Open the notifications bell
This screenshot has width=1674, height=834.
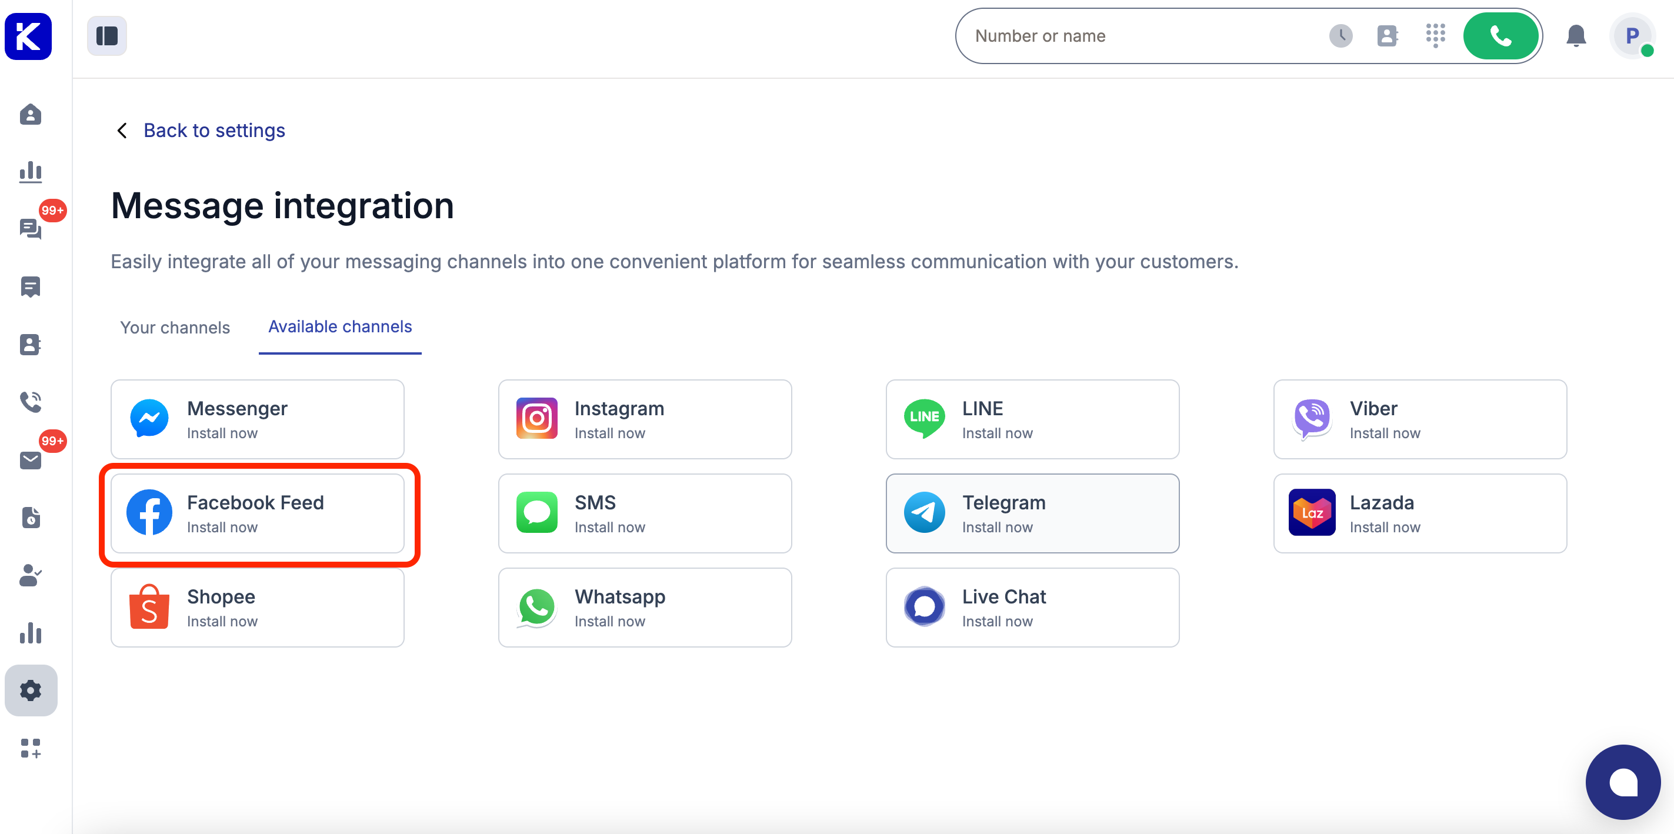click(x=1575, y=36)
